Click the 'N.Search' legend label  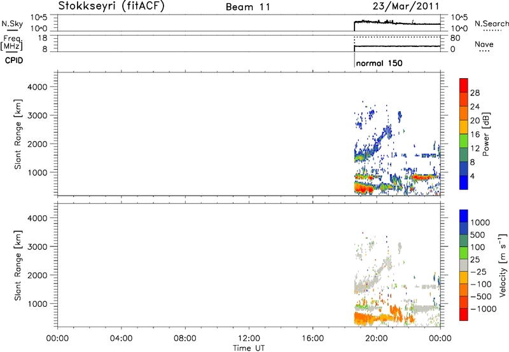point(492,24)
